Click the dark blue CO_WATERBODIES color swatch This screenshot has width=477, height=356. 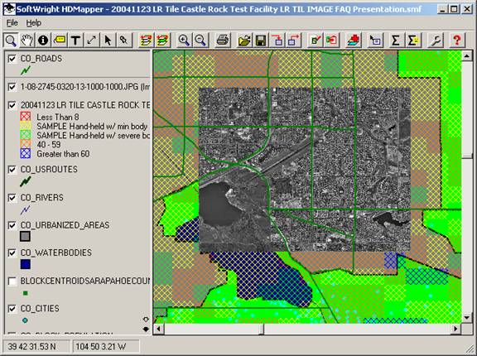click(25, 264)
